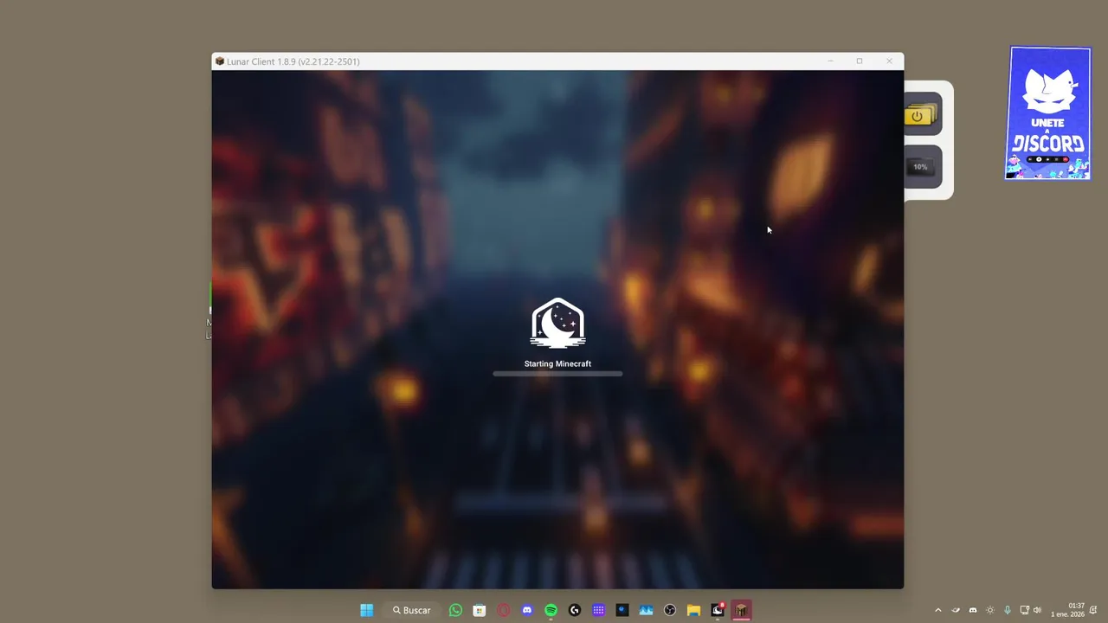Open the taskbar app with red notification badge

[718, 610]
